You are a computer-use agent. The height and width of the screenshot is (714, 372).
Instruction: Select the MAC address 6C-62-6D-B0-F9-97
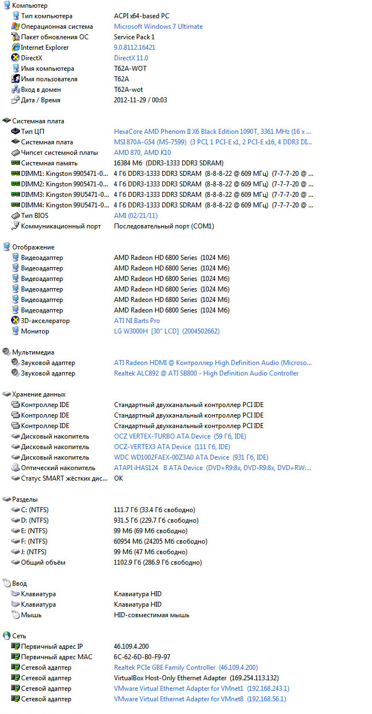142,657
